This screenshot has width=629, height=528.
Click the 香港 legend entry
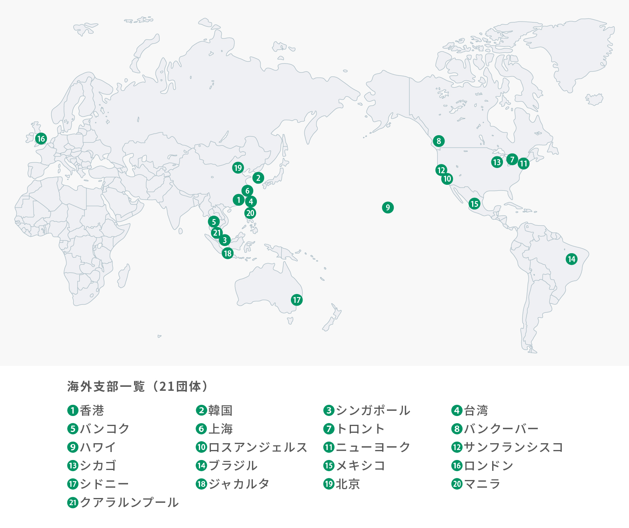pyautogui.click(x=91, y=410)
